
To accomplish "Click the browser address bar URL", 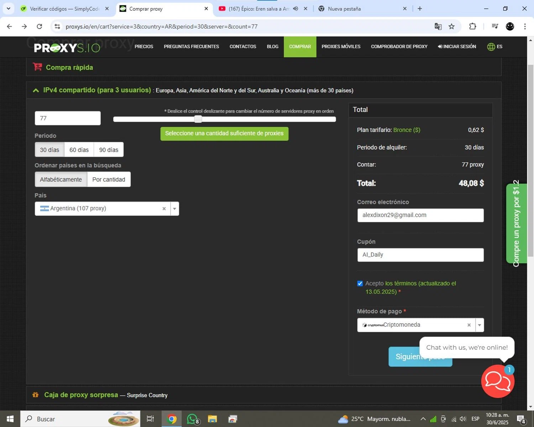I will click(x=161, y=26).
